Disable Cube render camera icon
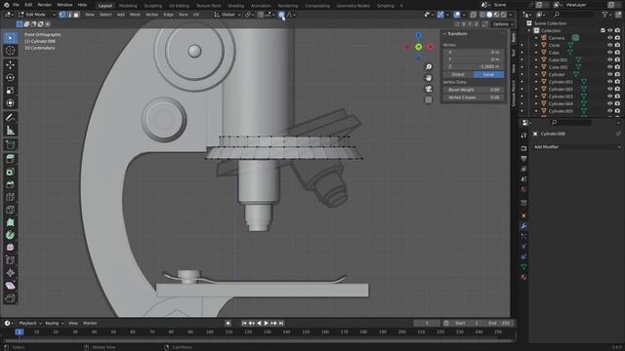 point(617,53)
